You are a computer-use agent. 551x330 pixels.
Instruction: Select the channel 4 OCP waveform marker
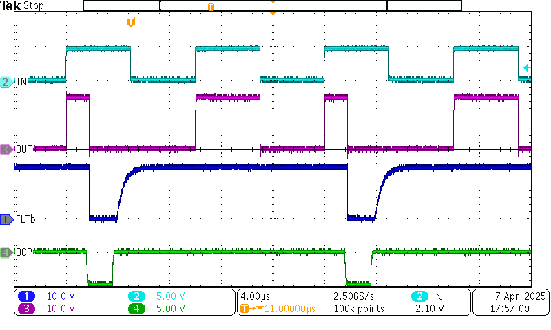click(x=6, y=252)
